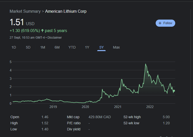
Task: Click the 2020 label on chart axis
Action: click(x=85, y=107)
